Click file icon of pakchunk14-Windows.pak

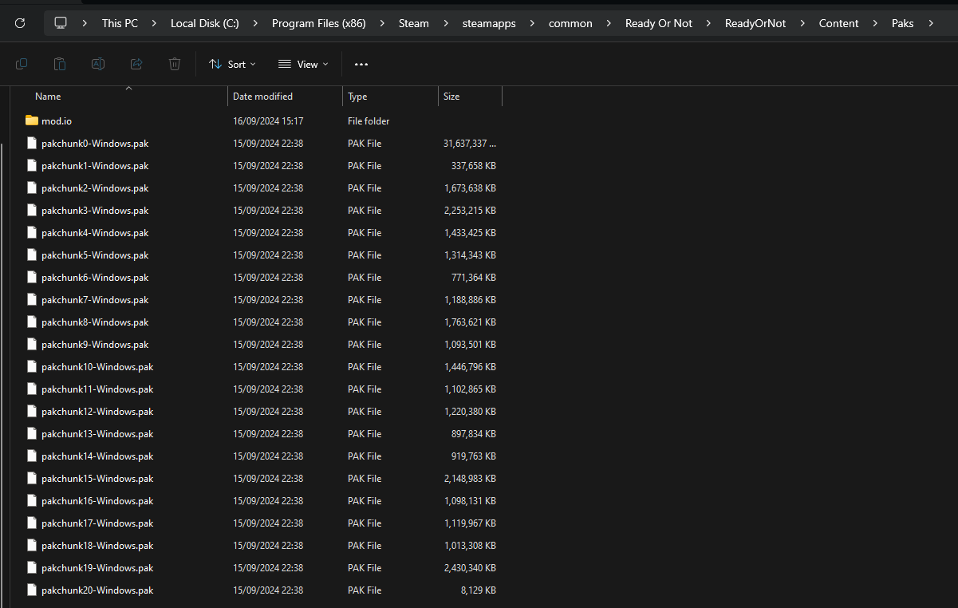pyautogui.click(x=32, y=456)
